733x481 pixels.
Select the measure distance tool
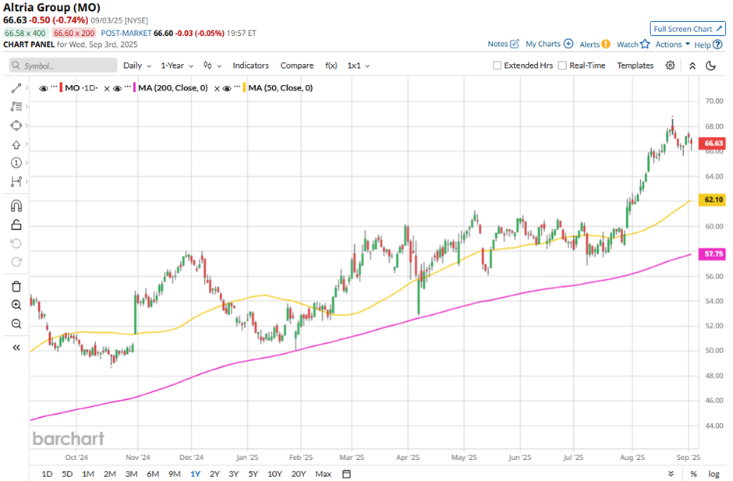click(16, 182)
